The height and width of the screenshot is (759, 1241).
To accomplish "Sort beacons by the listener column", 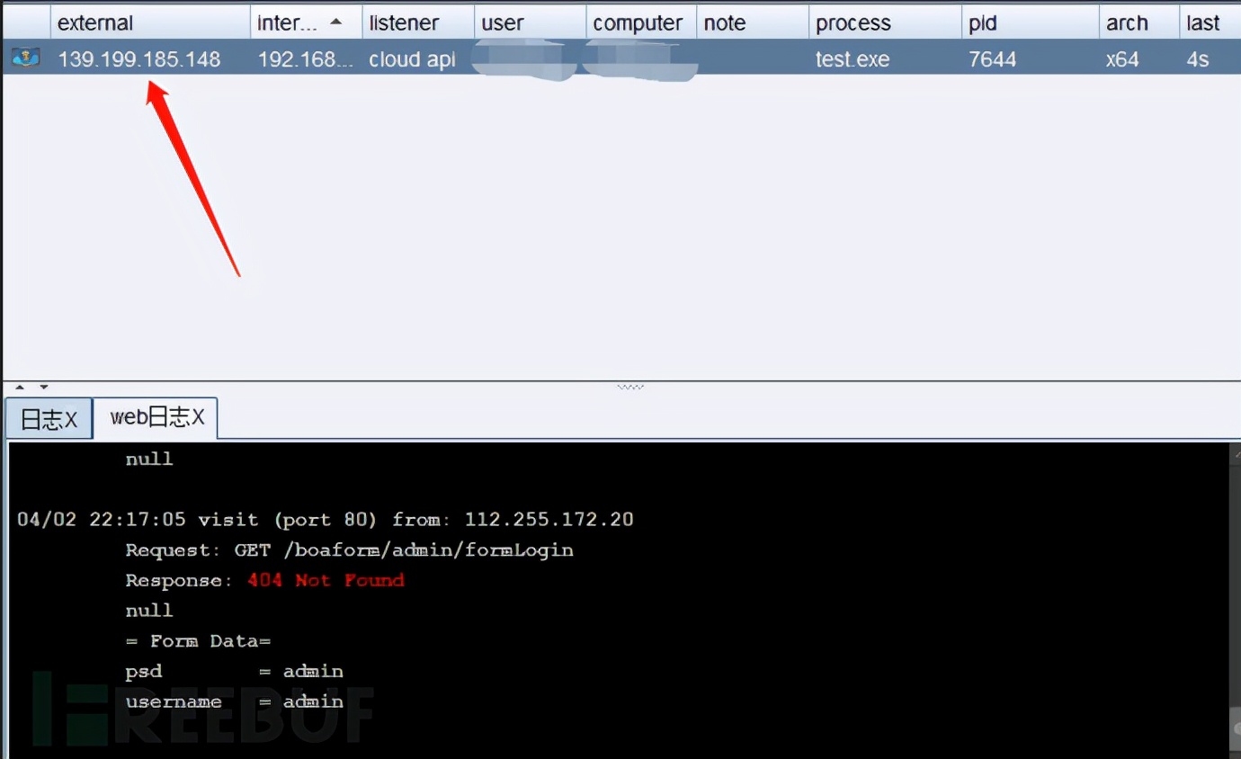I will click(418, 22).
